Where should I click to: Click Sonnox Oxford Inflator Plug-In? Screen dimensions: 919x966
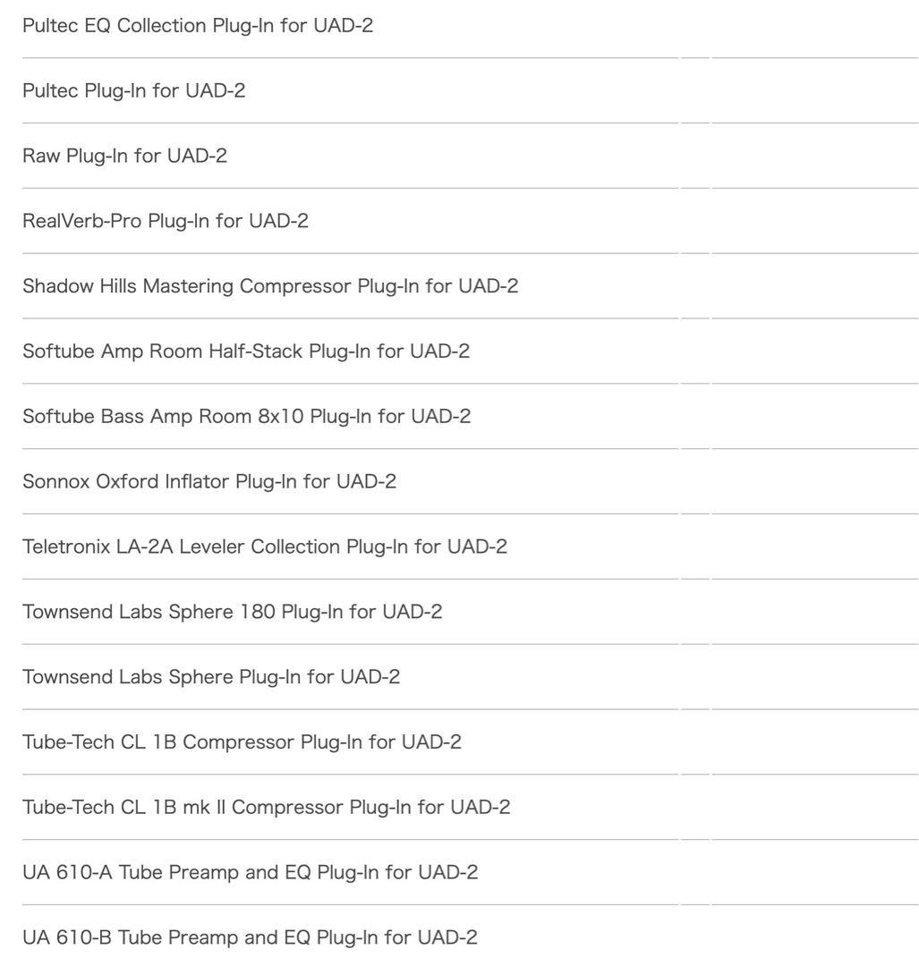click(x=209, y=482)
